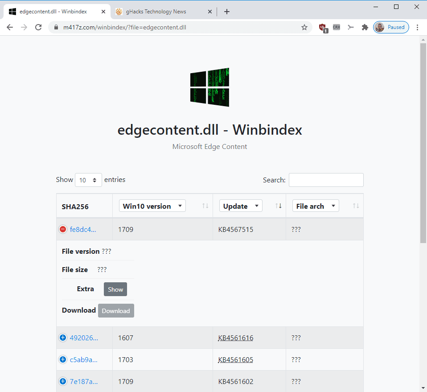427x392 pixels.
Task: Expand the c5ab9a... row details
Action: pyautogui.click(x=63, y=359)
